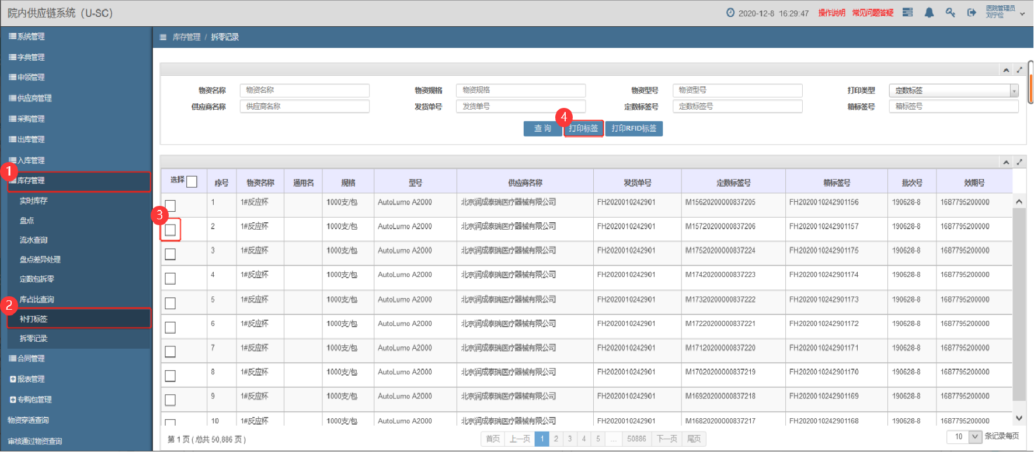
Task: Check the checkbox for row 2
Action: [x=170, y=230]
